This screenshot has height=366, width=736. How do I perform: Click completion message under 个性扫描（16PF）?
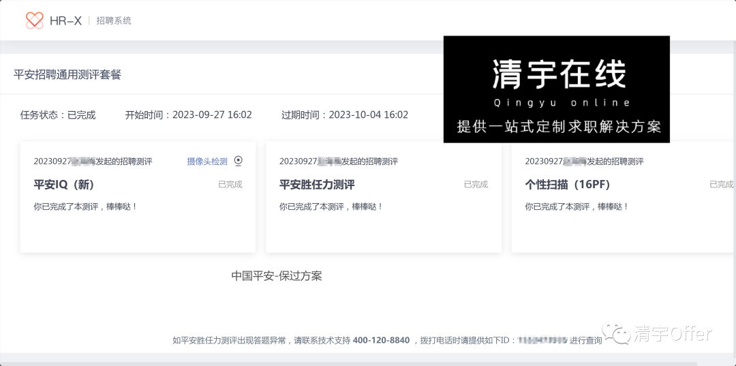point(577,207)
